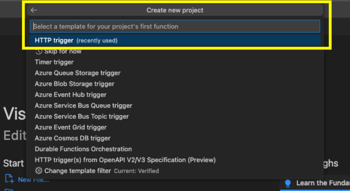Pick Durable Functions Orchestration template

(x=175, y=149)
